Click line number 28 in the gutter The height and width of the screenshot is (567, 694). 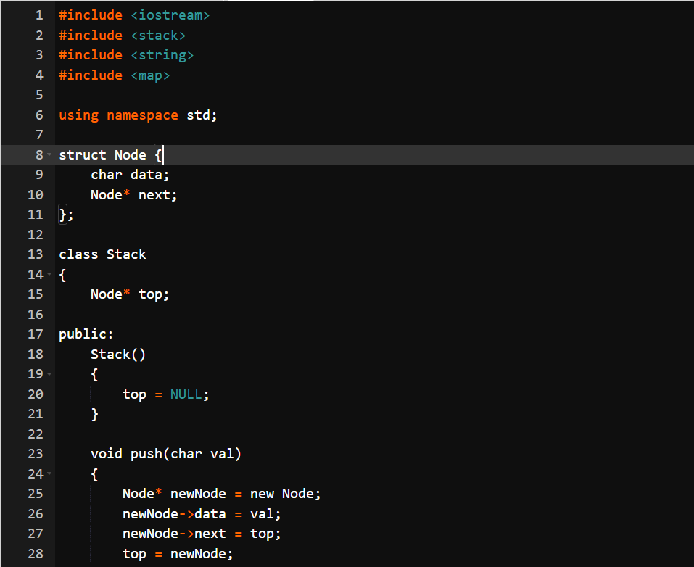(35, 553)
